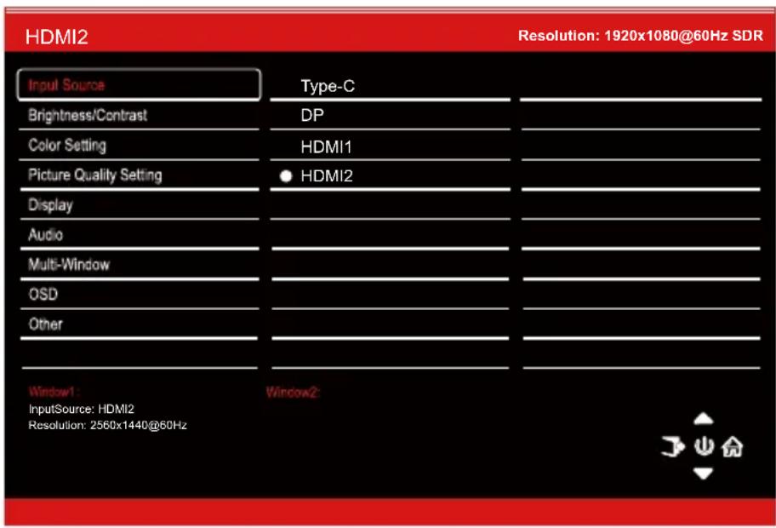This screenshot has width=776, height=528.
Task: Click the HDMI2 title in header
Action: [56, 37]
